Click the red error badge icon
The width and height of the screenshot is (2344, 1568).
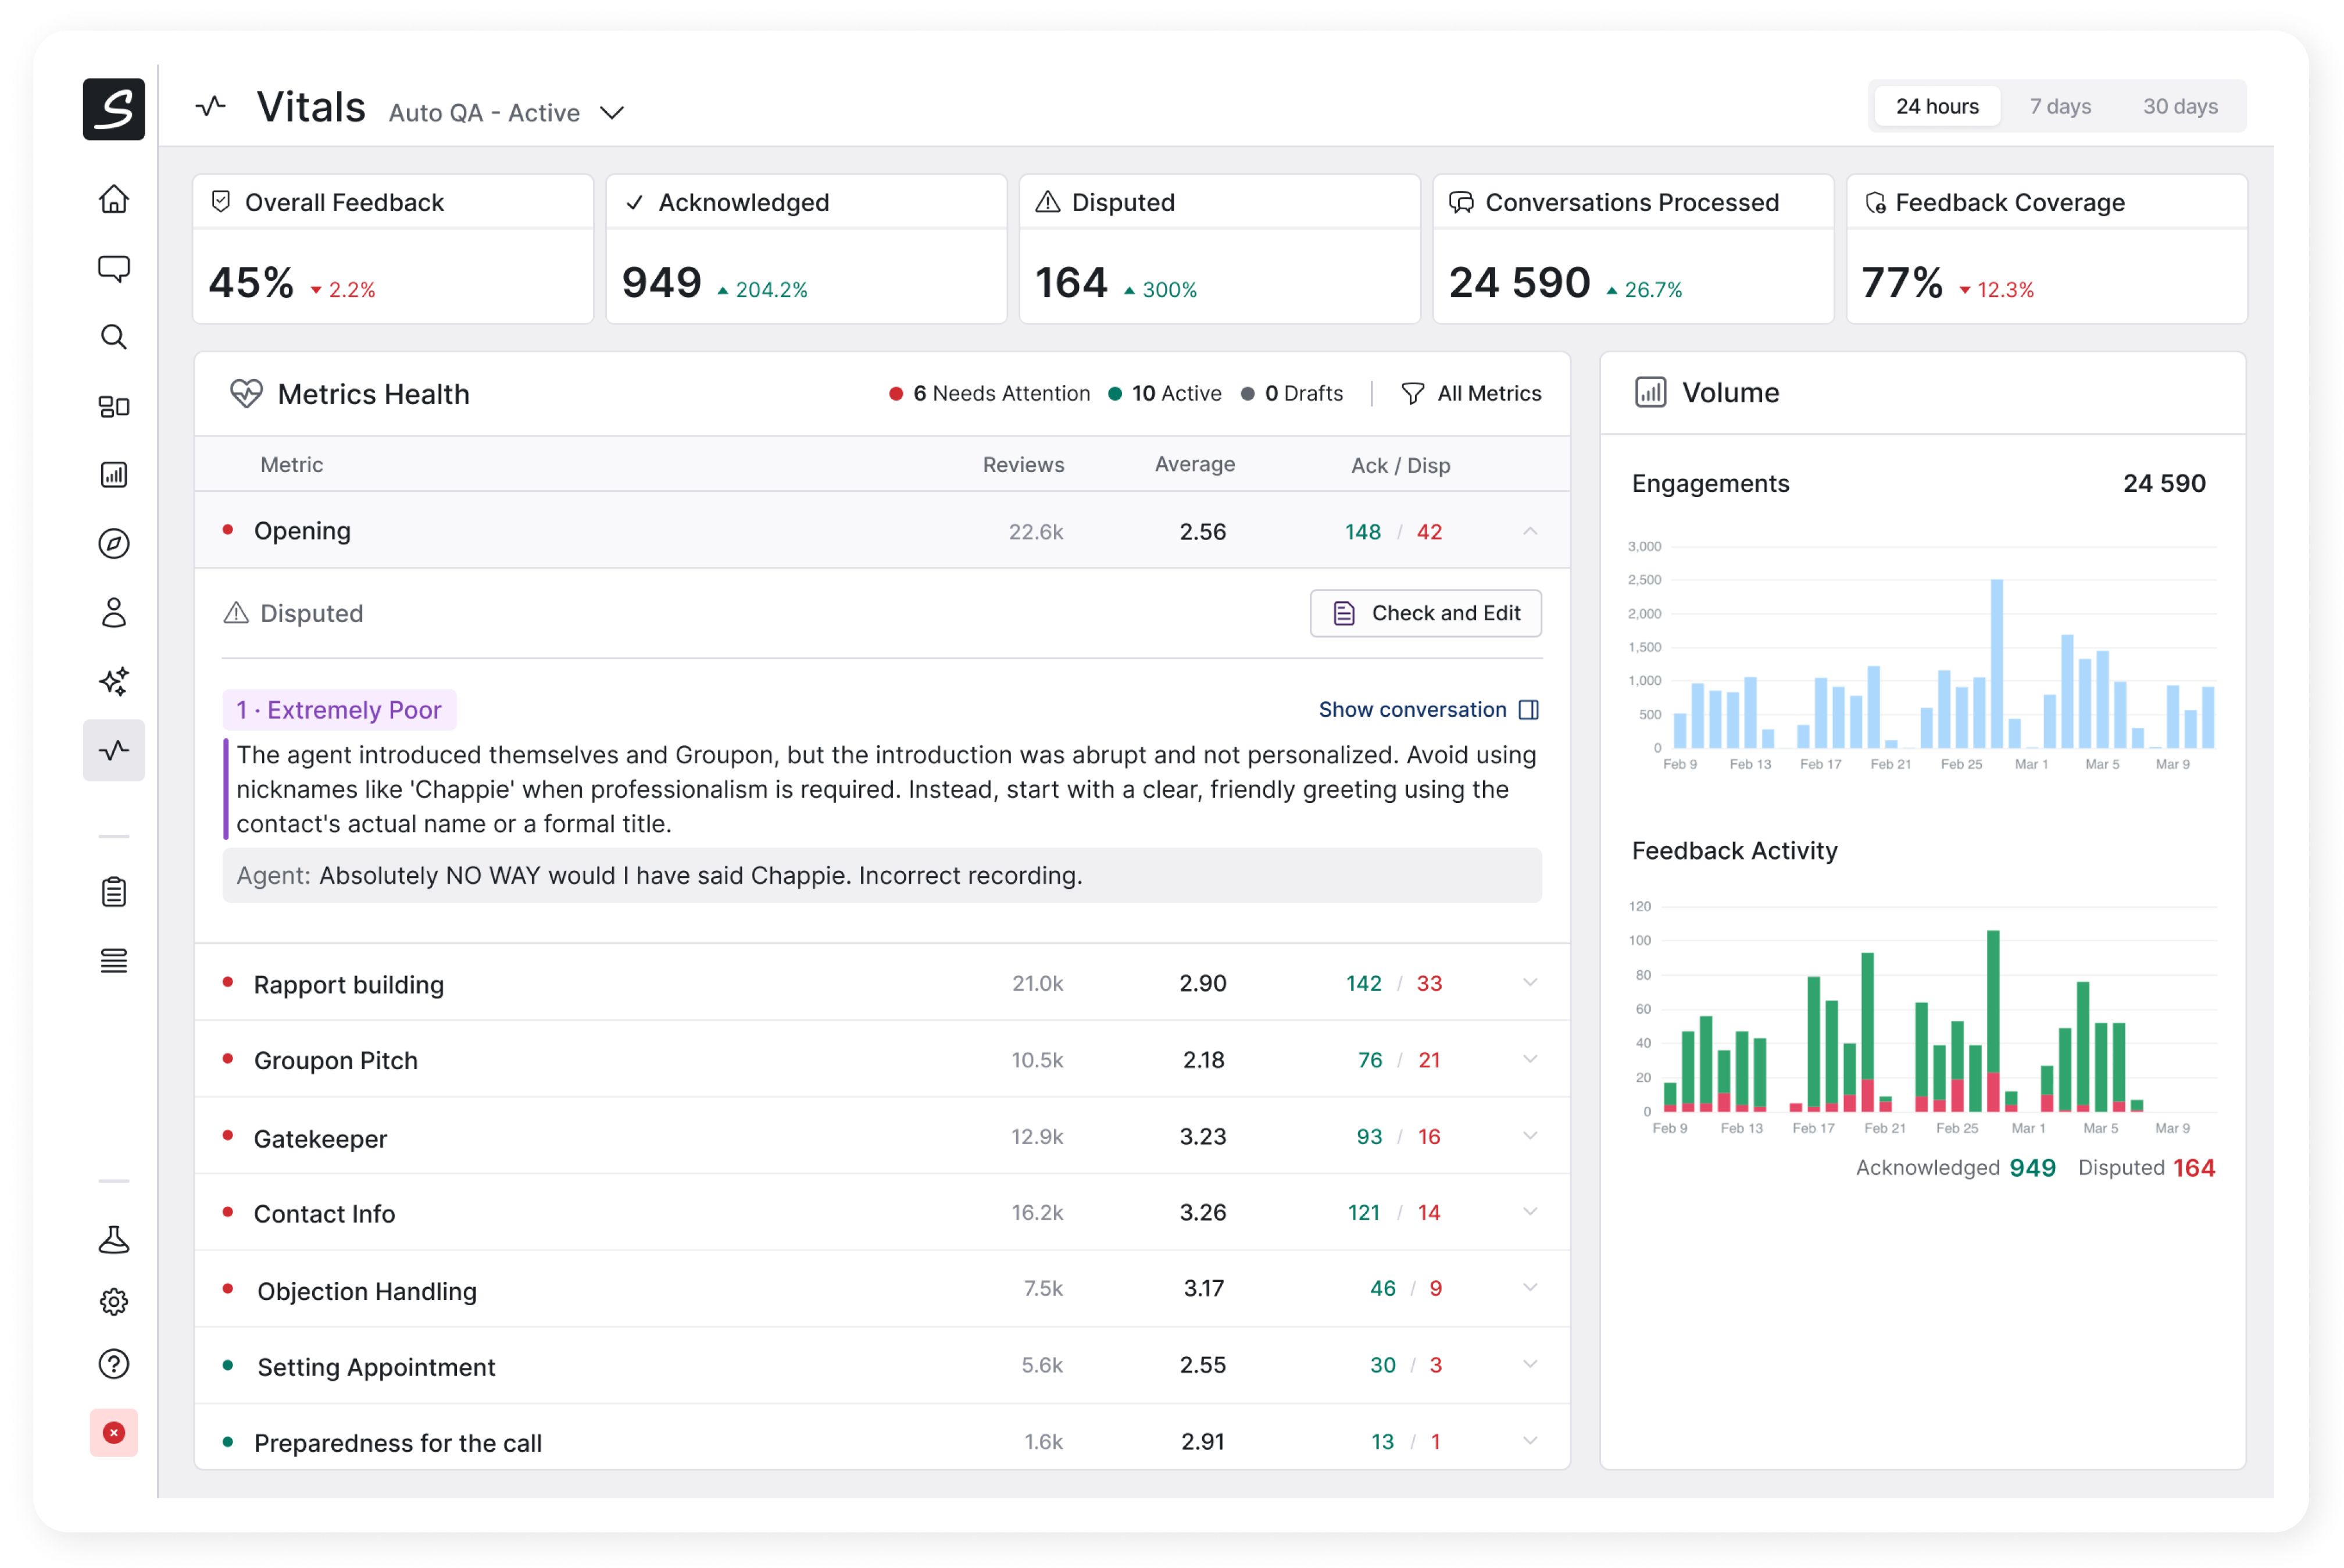(x=114, y=1433)
